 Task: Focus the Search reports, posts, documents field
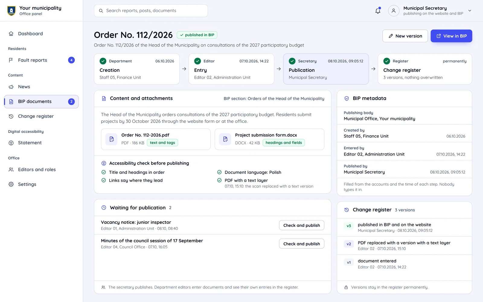click(x=151, y=11)
